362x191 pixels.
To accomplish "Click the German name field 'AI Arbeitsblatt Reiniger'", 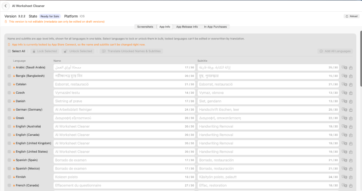I will pos(124,110).
